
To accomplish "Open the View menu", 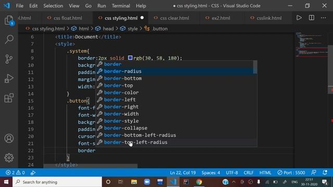I will pyautogui.click(x=74, y=6).
